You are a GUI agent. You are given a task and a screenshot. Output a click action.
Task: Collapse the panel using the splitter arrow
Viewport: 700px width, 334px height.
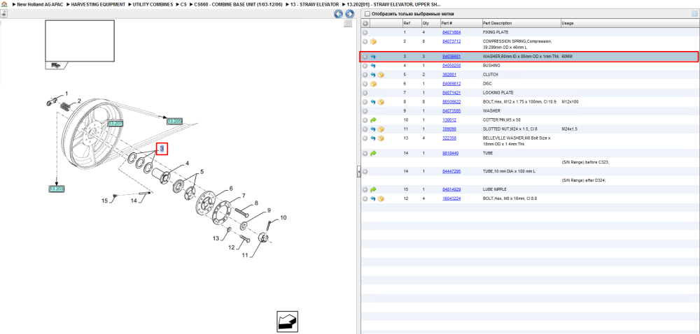pos(358,173)
